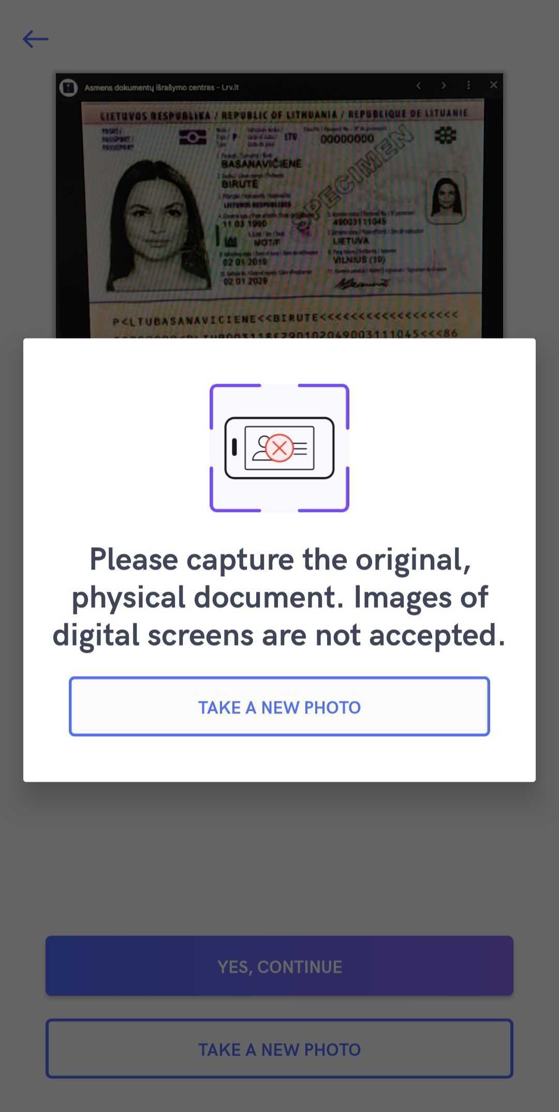
Task: Click the red X circle on the ID illustration
Action: point(279,448)
